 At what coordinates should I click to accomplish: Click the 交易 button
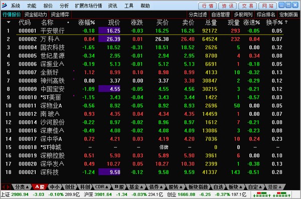248,6
